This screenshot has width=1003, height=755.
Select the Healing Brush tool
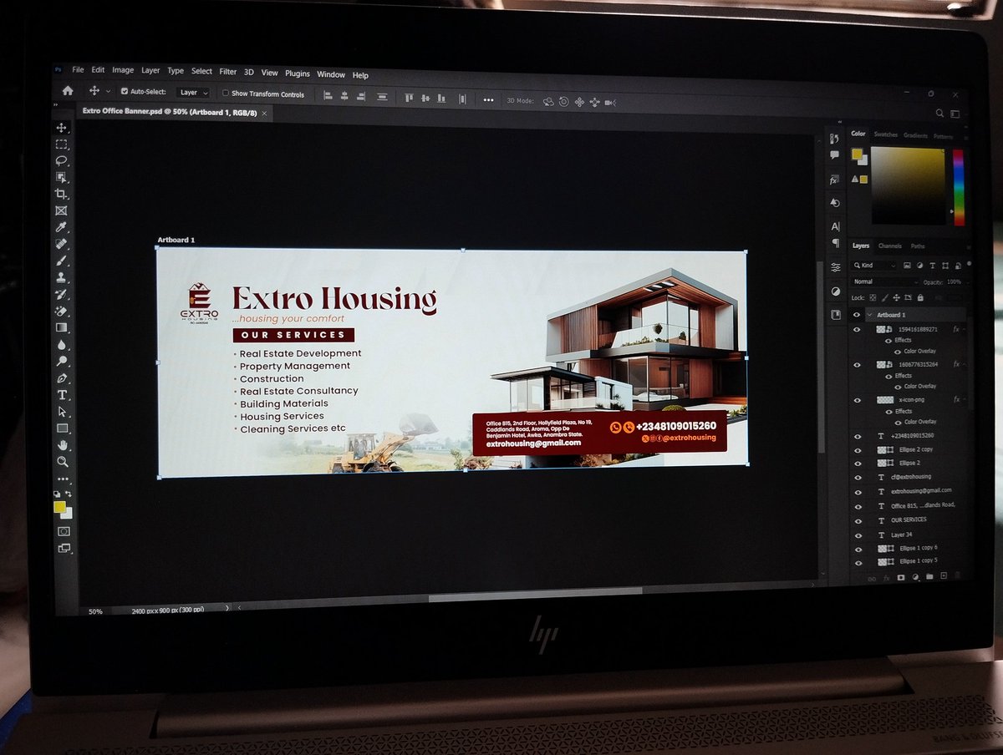pos(62,244)
